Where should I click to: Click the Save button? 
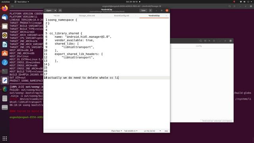pos(143,10)
